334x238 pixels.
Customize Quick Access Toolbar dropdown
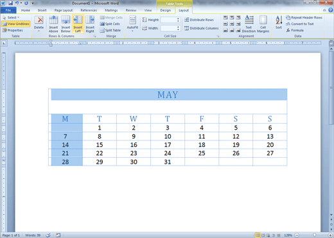coord(33,3)
